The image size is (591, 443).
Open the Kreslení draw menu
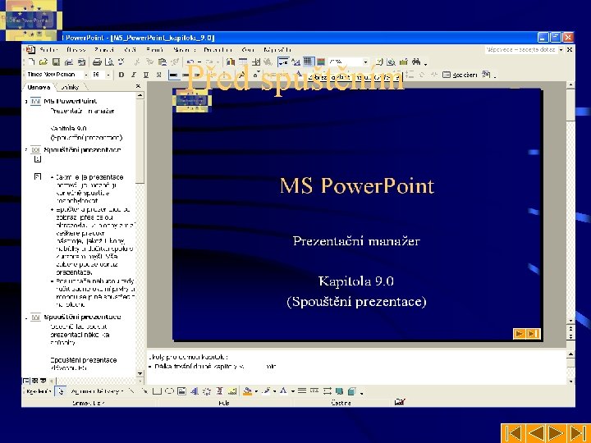(x=39, y=391)
